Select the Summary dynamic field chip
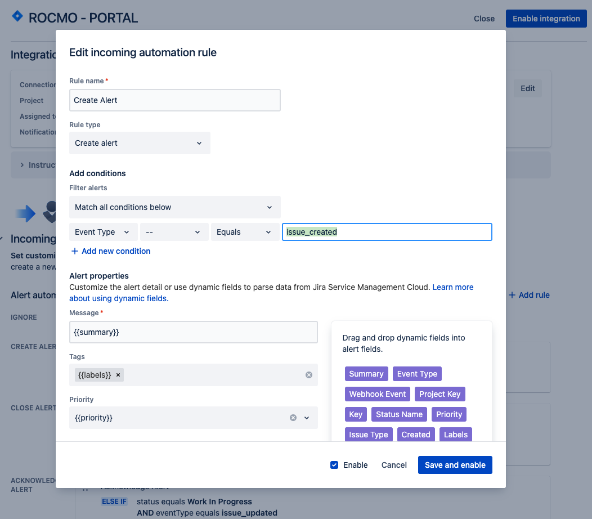Screen dimensions: 592x519 (366, 374)
